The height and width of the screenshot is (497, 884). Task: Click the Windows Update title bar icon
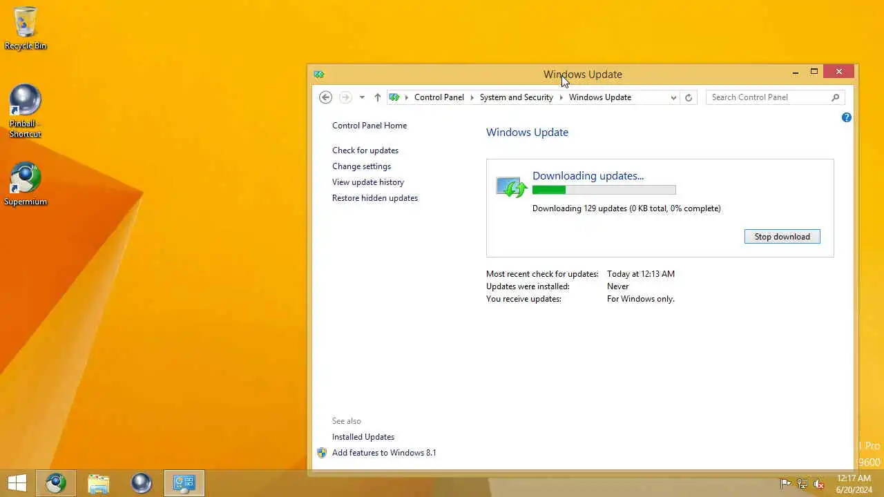(x=318, y=74)
